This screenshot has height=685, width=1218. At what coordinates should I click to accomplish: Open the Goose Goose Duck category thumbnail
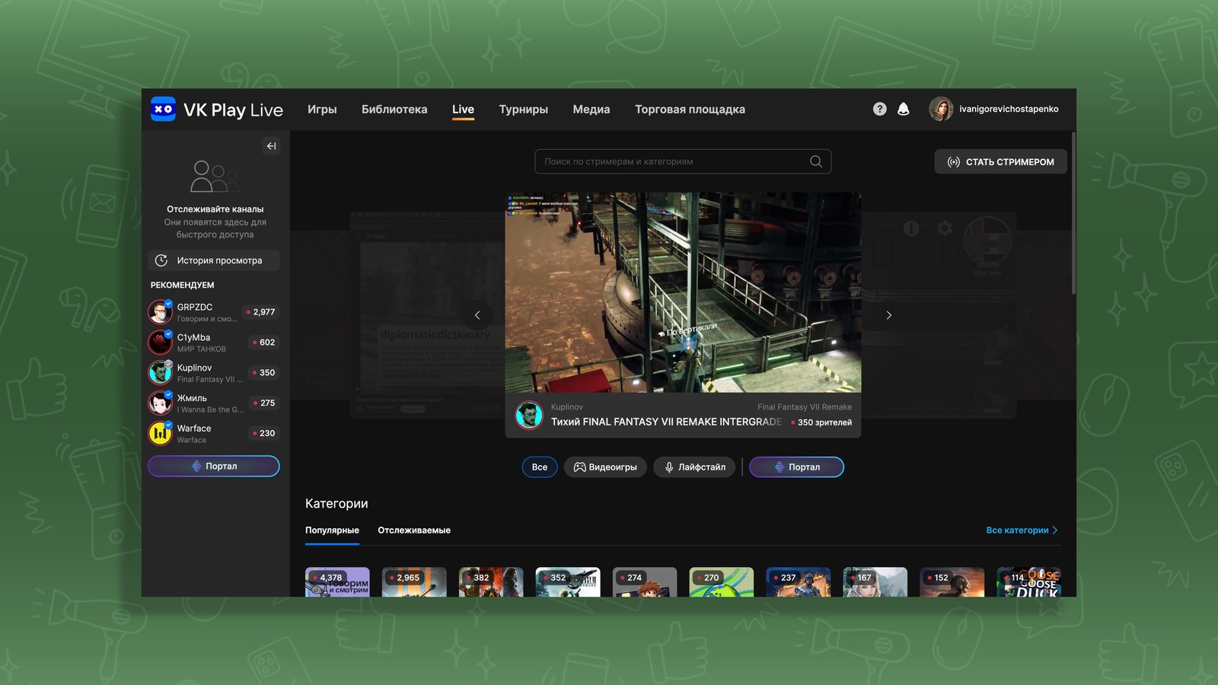click(1029, 582)
